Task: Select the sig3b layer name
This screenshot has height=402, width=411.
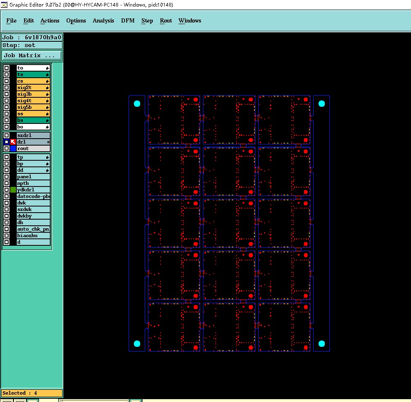Action: coord(33,94)
